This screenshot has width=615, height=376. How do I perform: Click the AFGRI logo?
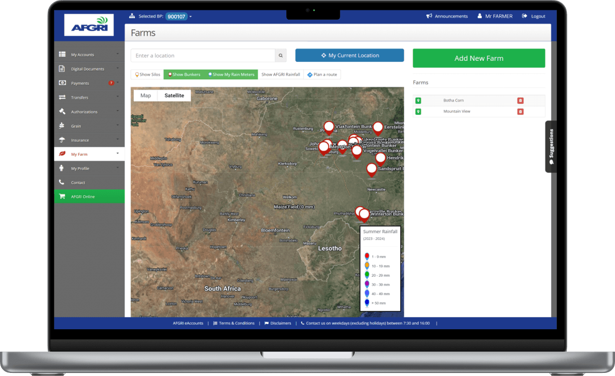coord(89,25)
